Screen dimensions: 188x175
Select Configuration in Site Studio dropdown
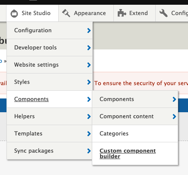(50, 31)
